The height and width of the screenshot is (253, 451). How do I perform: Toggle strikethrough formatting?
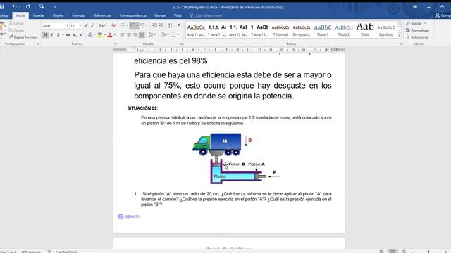(x=68, y=35)
